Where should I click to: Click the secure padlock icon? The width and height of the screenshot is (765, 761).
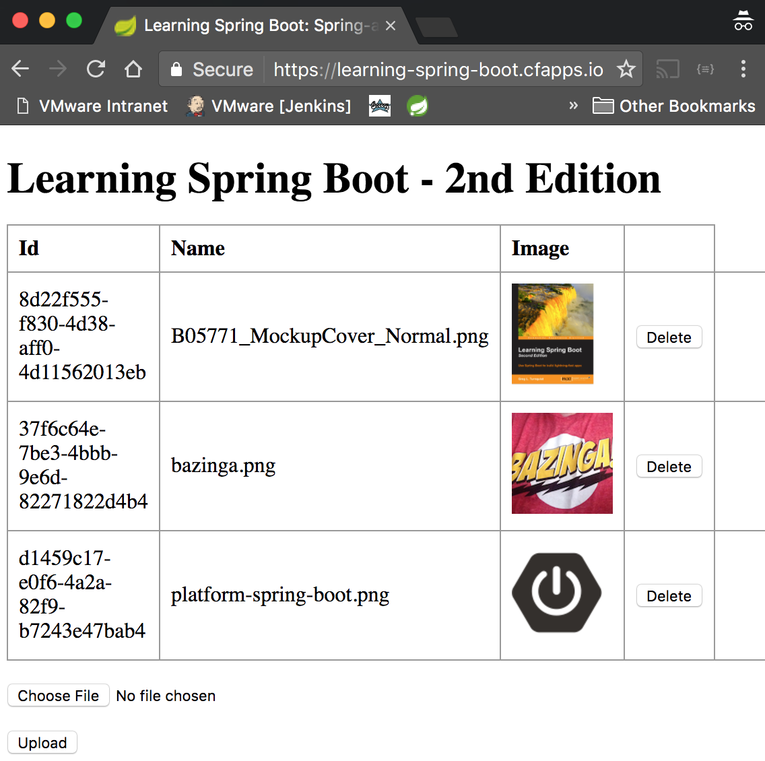coord(176,69)
